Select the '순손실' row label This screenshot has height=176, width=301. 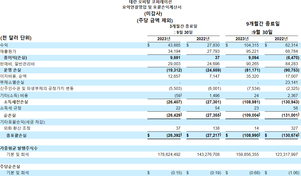(10, 115)
